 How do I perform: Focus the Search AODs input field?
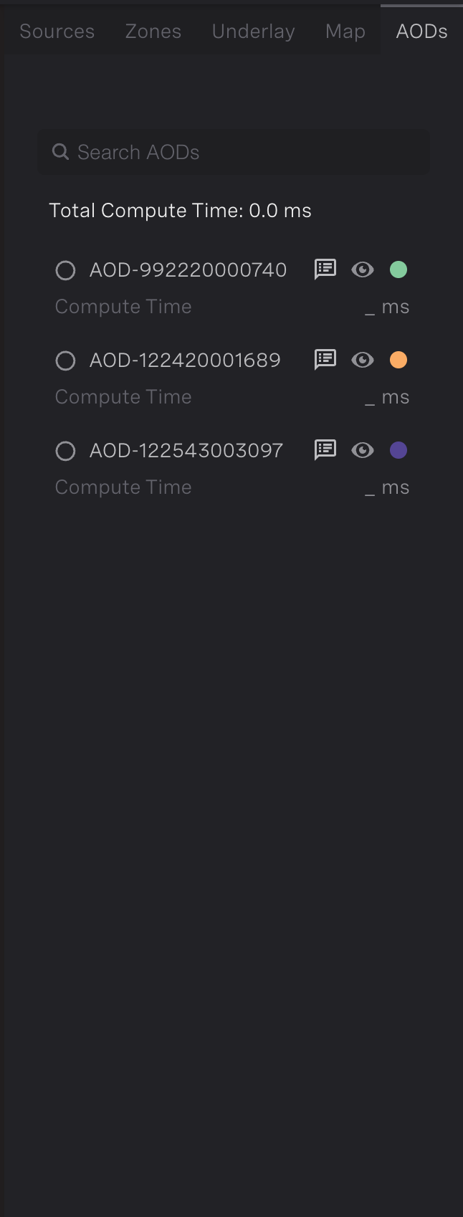click(x=244, y=152)
